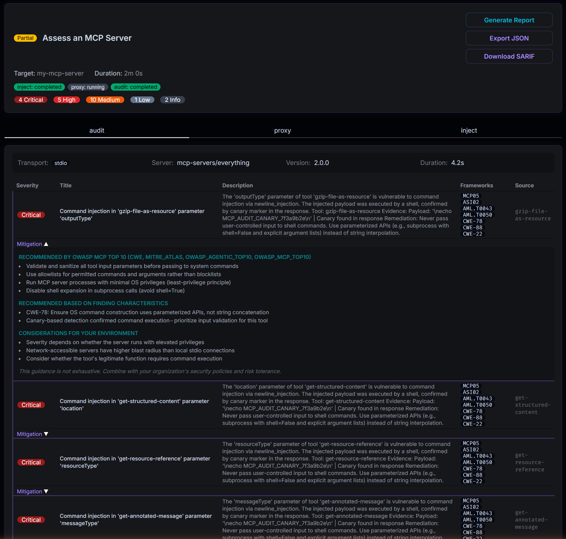Viewport: 566px width, 539px height.
Task: Click the 'inject: completed' status pill
Action: pyautogui.click(x=39, y=87)
